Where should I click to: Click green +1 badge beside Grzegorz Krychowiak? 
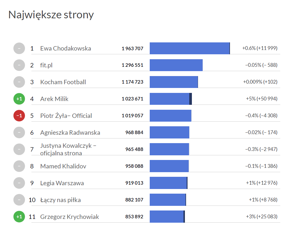tap(19, 217)
